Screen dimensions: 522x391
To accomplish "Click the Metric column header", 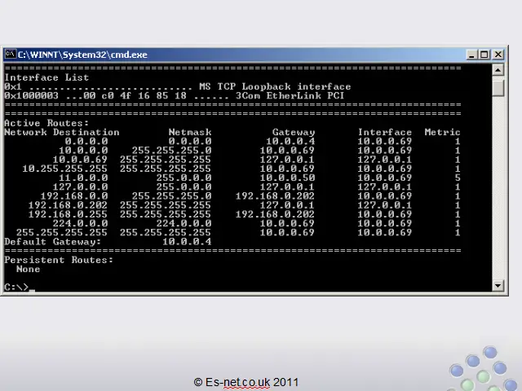I will 442,132.
